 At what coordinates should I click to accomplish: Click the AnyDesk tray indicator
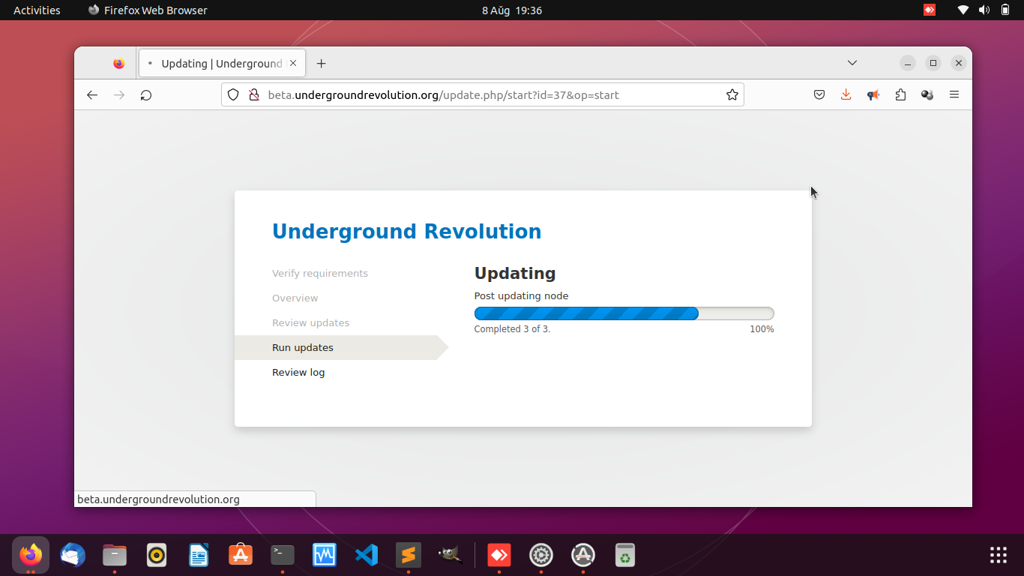pos(930,10)
